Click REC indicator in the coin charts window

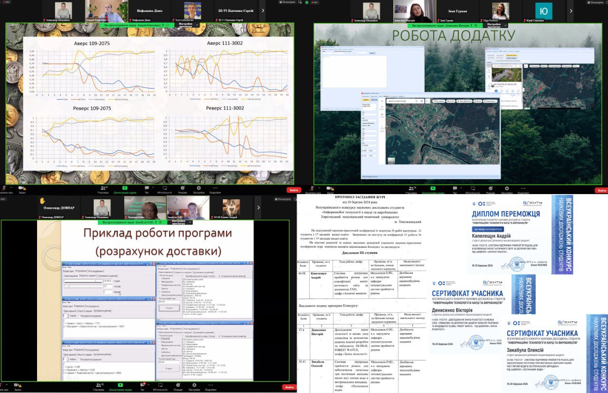pos(7,2)
